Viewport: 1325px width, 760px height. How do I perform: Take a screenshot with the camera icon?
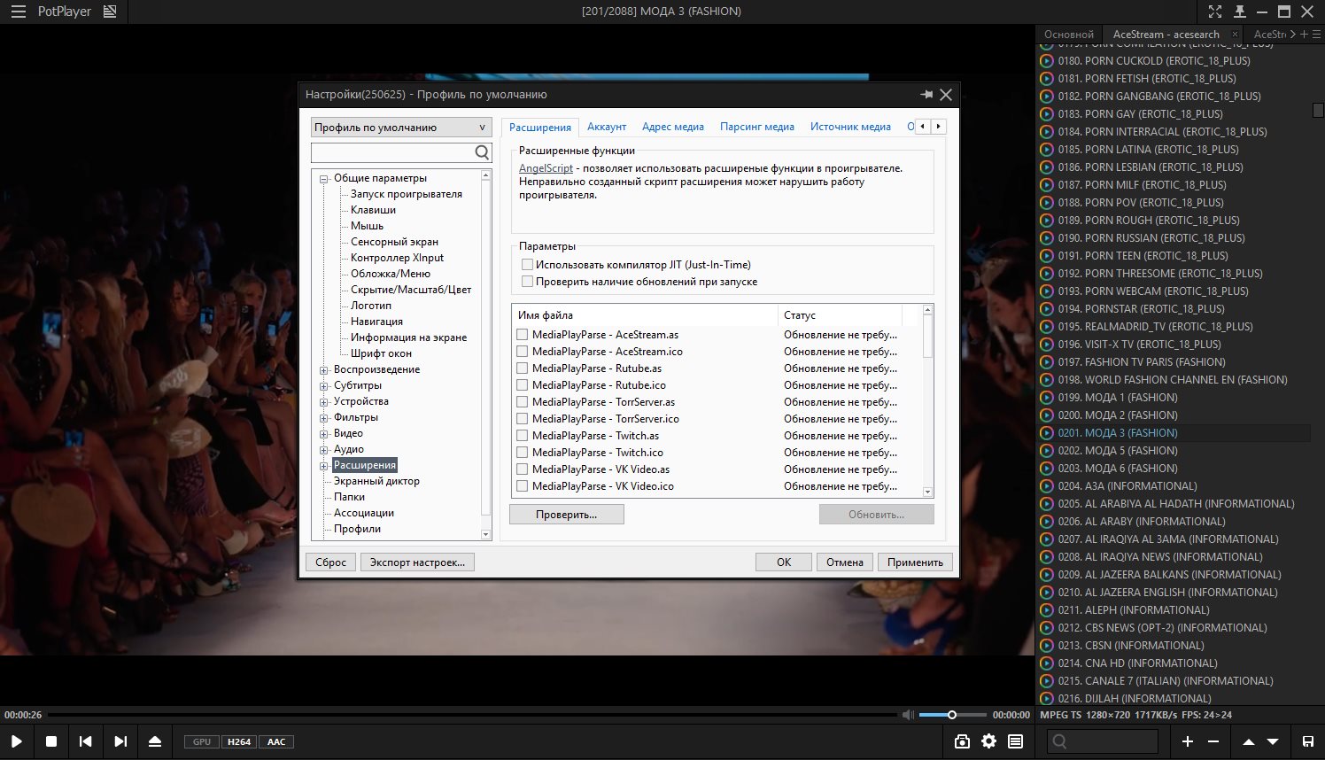[962, 741]
